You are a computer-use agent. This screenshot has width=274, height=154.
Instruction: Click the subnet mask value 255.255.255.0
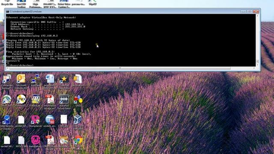[x=75, y=27]
